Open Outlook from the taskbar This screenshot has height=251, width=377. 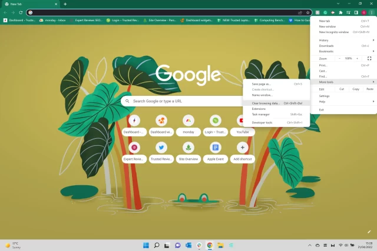pyautogui.click(x=188, y=245)
